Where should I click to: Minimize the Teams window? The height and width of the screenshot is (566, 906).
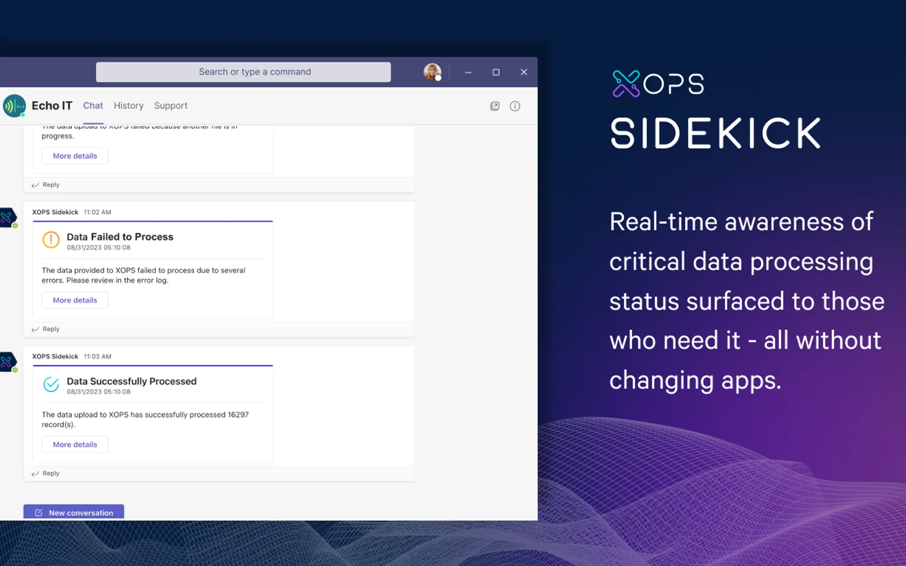coord(468,72)
